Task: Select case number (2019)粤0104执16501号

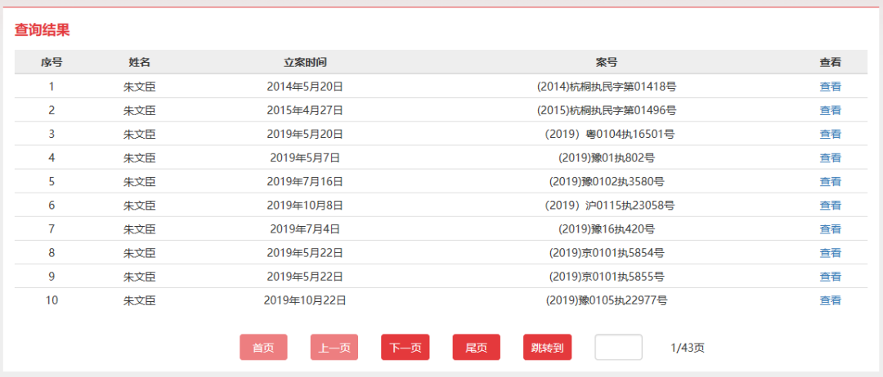Action: [609, 135]
